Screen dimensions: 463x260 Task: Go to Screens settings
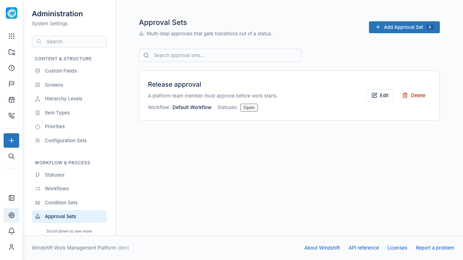69,85
